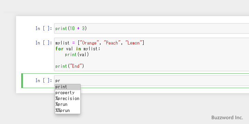Viewport: 249px width, 124px height.
Task: Click the print("End") line
Action: (x=69, y=66)
